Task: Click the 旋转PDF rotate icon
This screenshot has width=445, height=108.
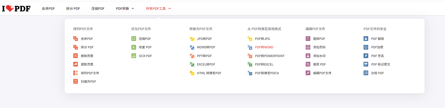Action: coord(308,39)
